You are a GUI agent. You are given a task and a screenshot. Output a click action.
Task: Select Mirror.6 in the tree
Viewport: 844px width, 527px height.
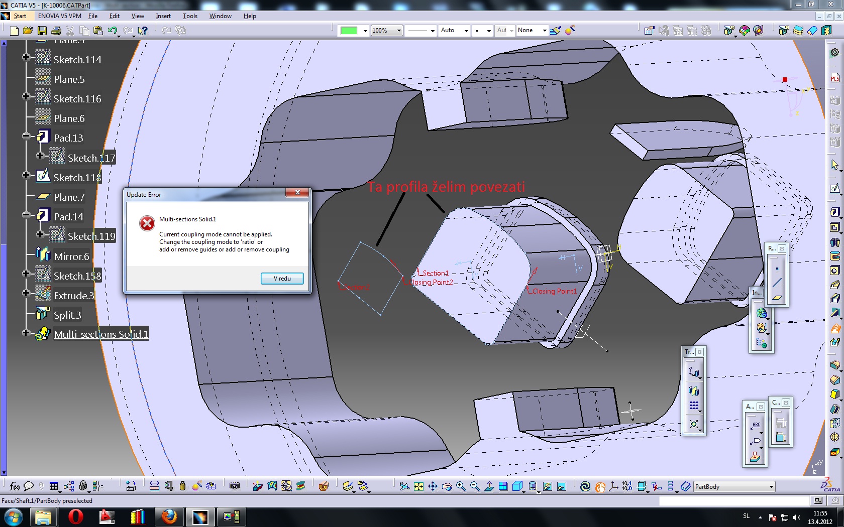(71, 256)
